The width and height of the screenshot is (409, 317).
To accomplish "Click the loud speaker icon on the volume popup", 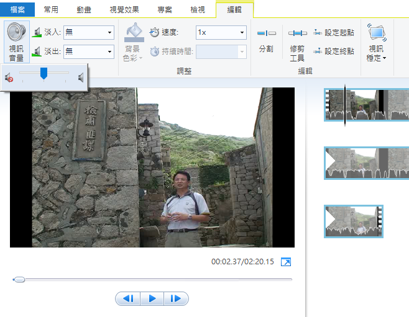I will [81, 78].
